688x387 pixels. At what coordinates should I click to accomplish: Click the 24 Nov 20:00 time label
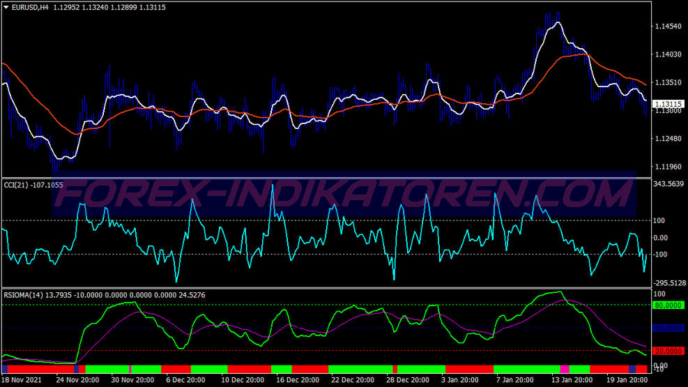coord(77,380)
